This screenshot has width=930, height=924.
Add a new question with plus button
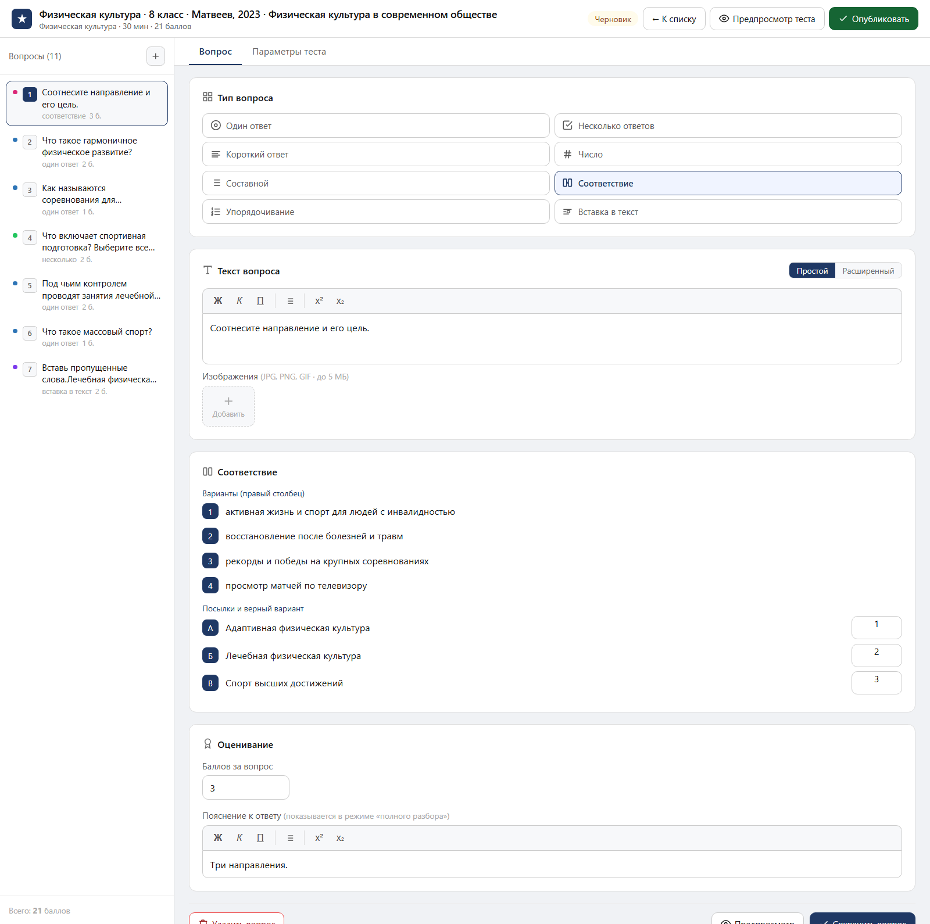tap(155, 56)
